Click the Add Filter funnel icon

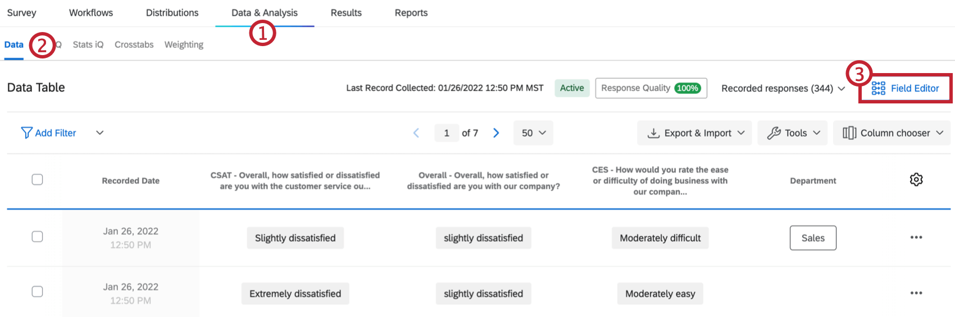[26, 133]
